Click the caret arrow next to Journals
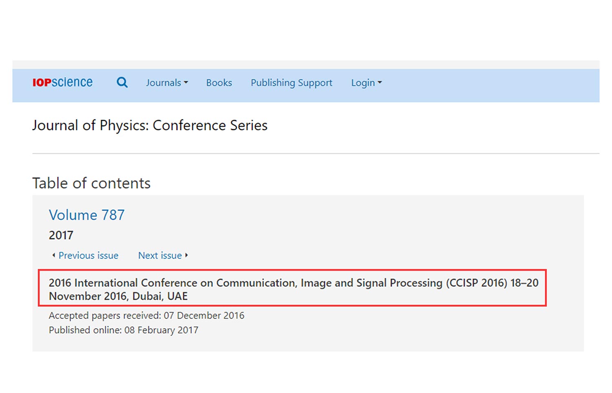The height and width of the screenshot is (393, 612). click(186, 83)
